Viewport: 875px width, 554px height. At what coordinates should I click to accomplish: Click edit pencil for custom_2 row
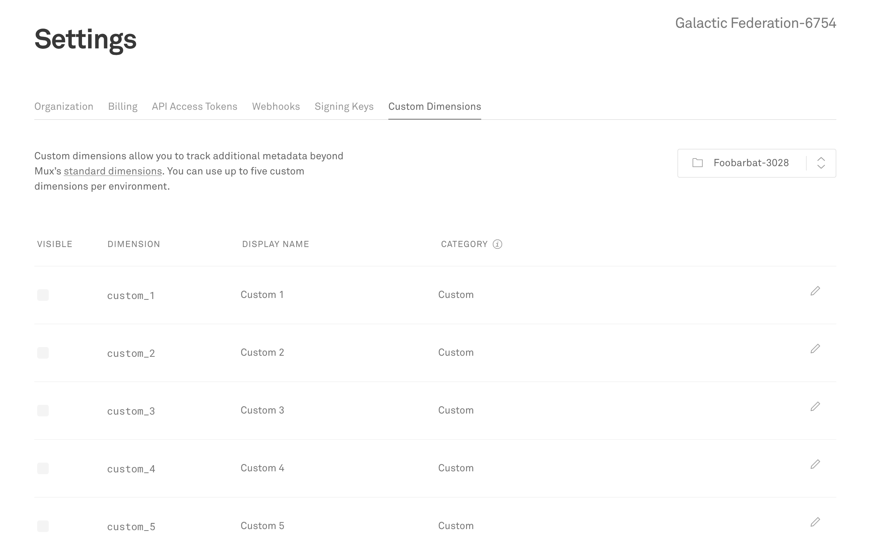click(815, 349)
